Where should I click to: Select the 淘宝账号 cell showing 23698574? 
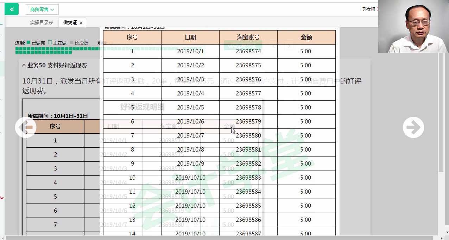coord(248,51)
